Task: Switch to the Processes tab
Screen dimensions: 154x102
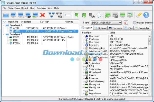Action: coord(115,28)
